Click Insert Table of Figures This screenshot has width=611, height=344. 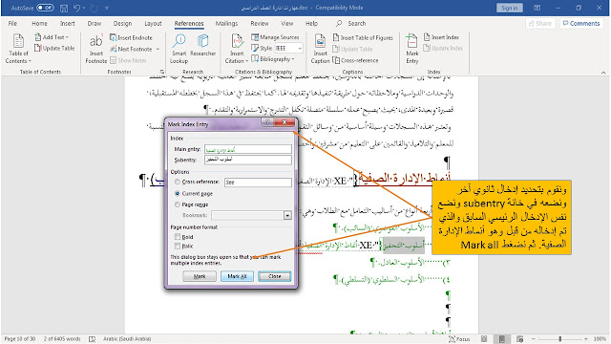pyautogui.click(x=363, y=37)
